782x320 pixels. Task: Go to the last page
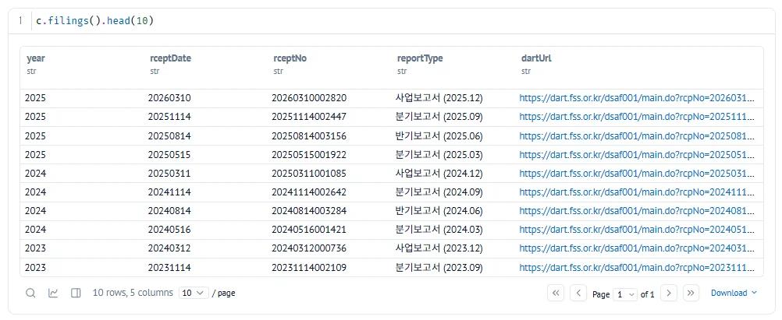(691, 293)
